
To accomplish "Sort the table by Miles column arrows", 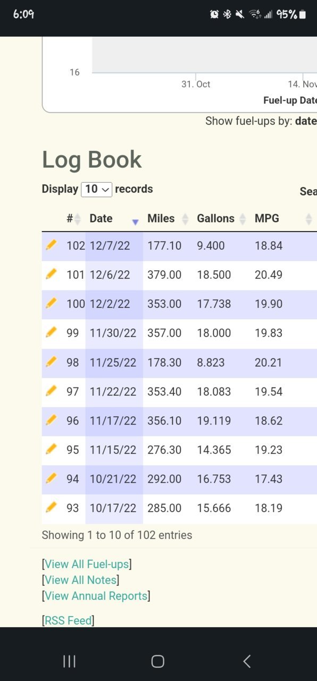I will [x=168, y=218].
